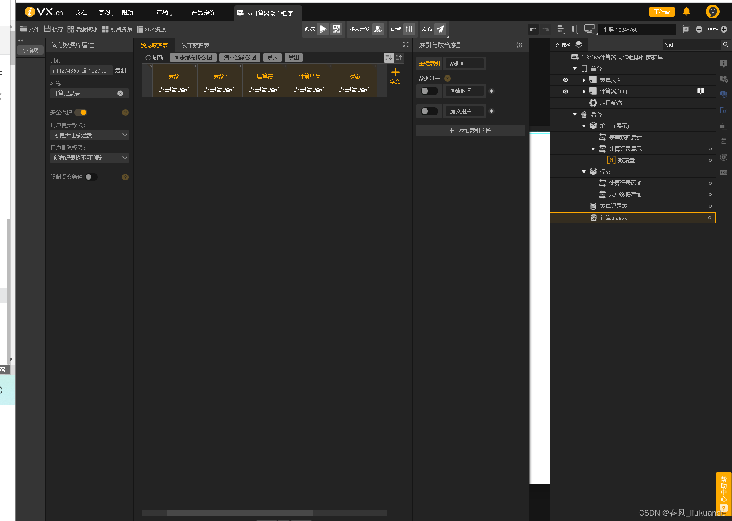The width and height of the screenshot is (732, 521).
Task: Click the fit-to-screen capture icon
Action: [x=685, y=29]
